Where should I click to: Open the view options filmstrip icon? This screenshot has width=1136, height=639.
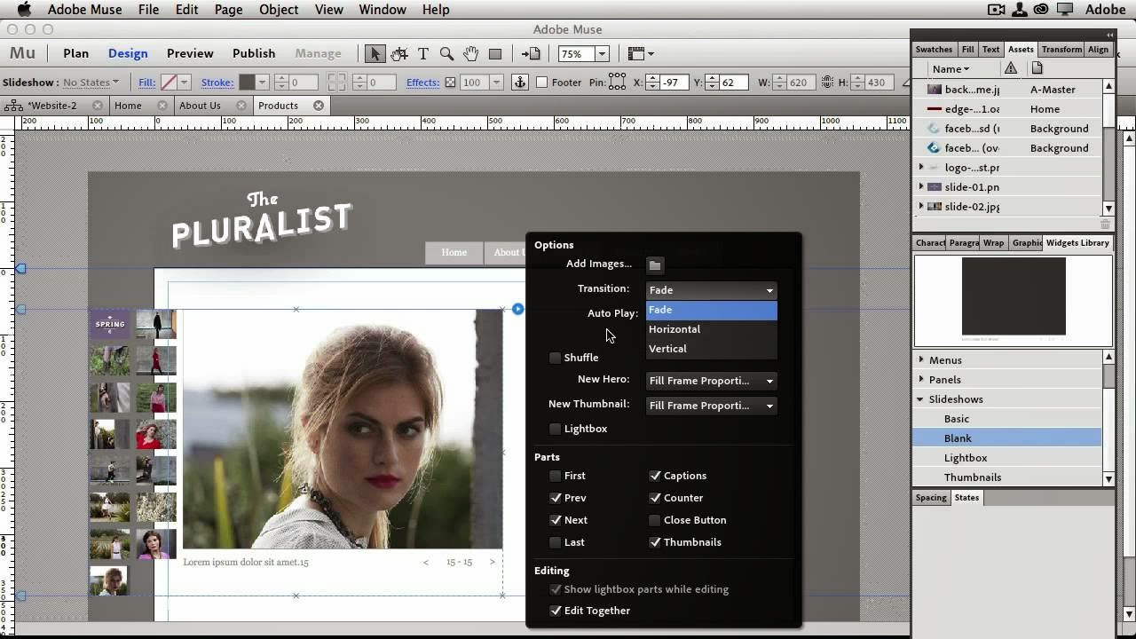coord(640,54)
